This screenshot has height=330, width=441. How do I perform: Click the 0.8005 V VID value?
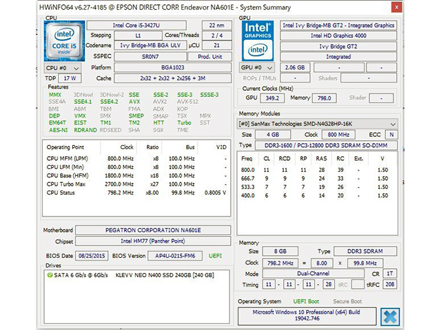coord(215,192)
